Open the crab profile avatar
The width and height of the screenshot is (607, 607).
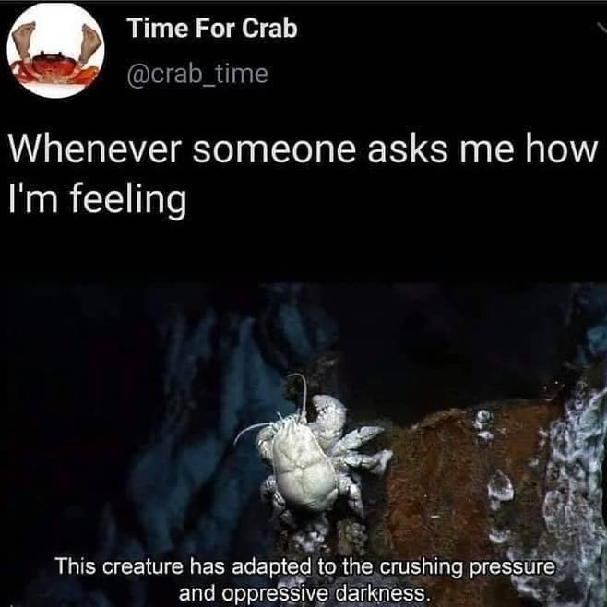(55, 50)
